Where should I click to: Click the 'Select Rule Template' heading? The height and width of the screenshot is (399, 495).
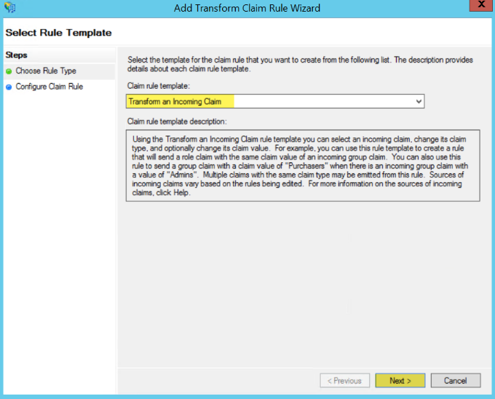pyautogui.click(x=58, y=33)
